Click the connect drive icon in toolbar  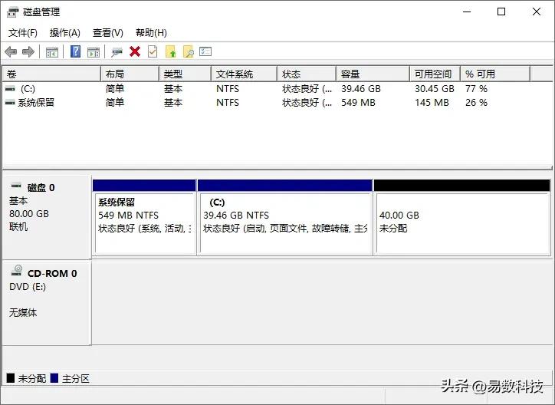click(117, 52)
